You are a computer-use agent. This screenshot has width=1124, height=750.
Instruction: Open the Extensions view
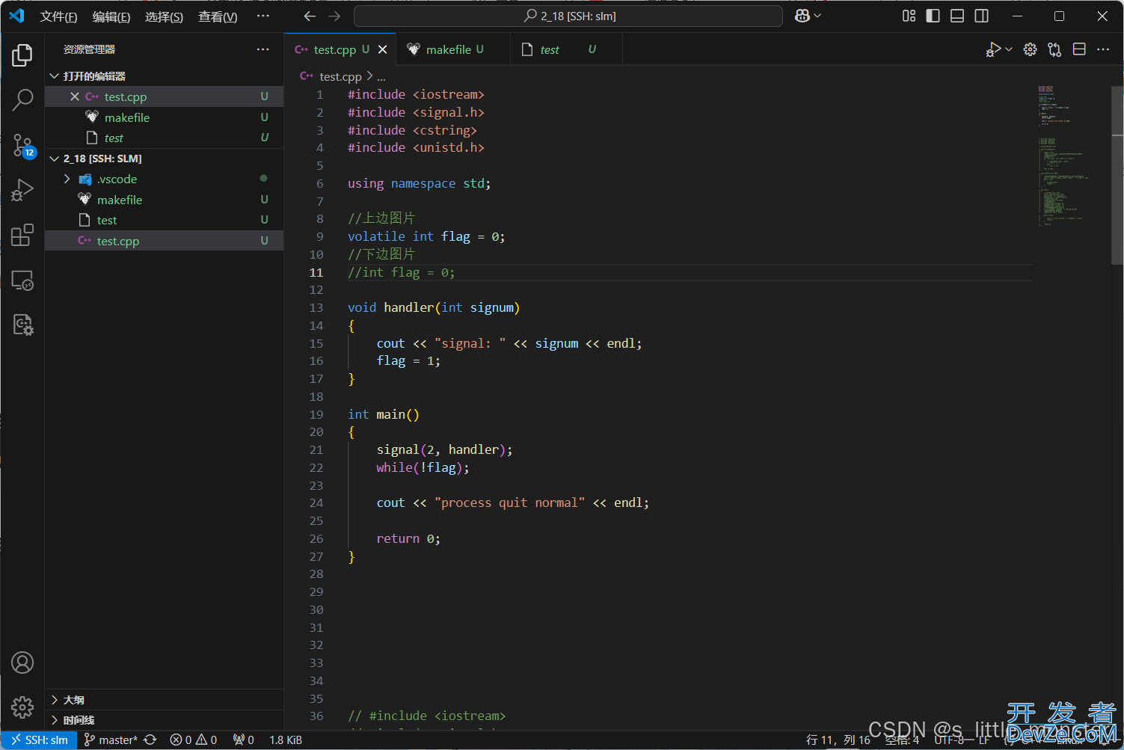coord(22,235)
